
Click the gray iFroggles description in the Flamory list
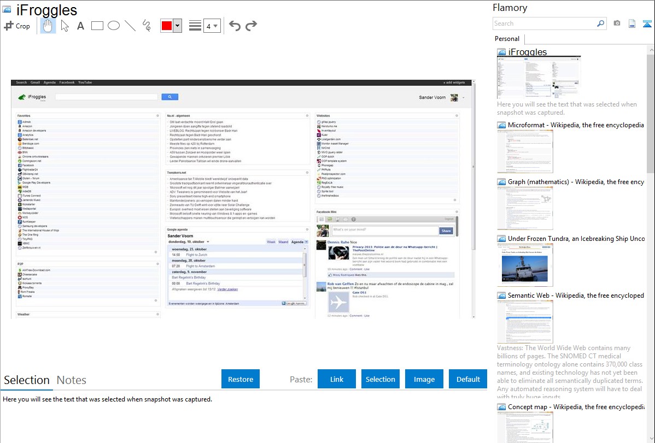(567, 109)
